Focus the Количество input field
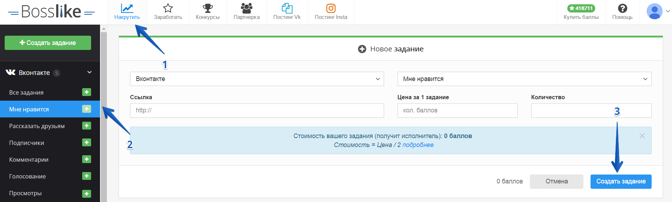This screenshot has height=202, width=672. 591,111
